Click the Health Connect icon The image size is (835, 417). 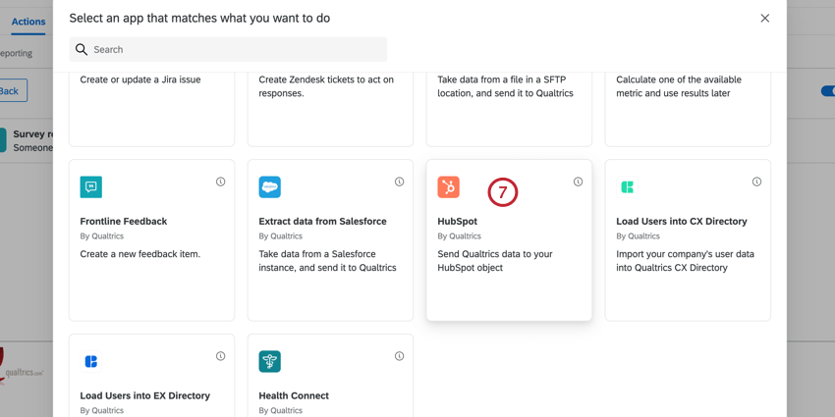[x=269, y=361]
